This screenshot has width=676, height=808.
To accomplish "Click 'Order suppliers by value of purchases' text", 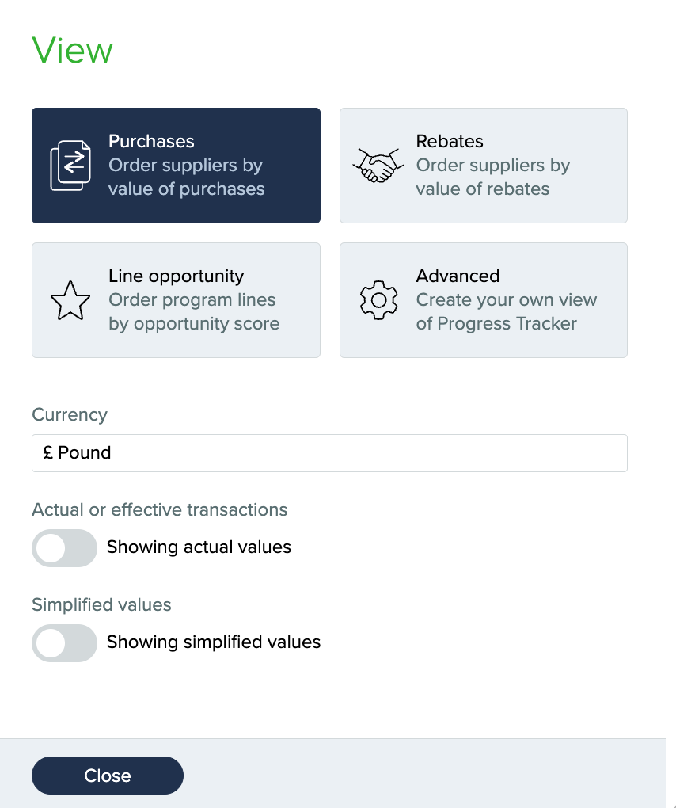I will 186,177.
